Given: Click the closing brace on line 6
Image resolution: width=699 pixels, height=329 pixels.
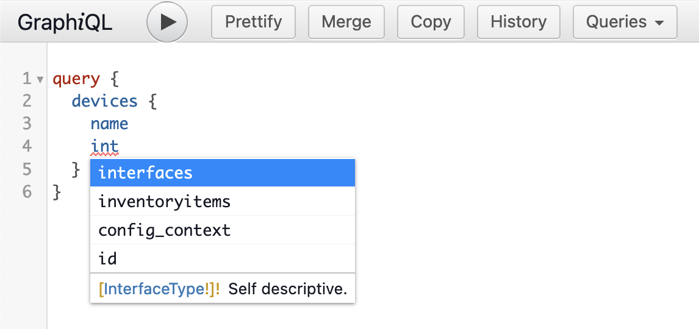Looking at the screenshot, I should point(57,191).
